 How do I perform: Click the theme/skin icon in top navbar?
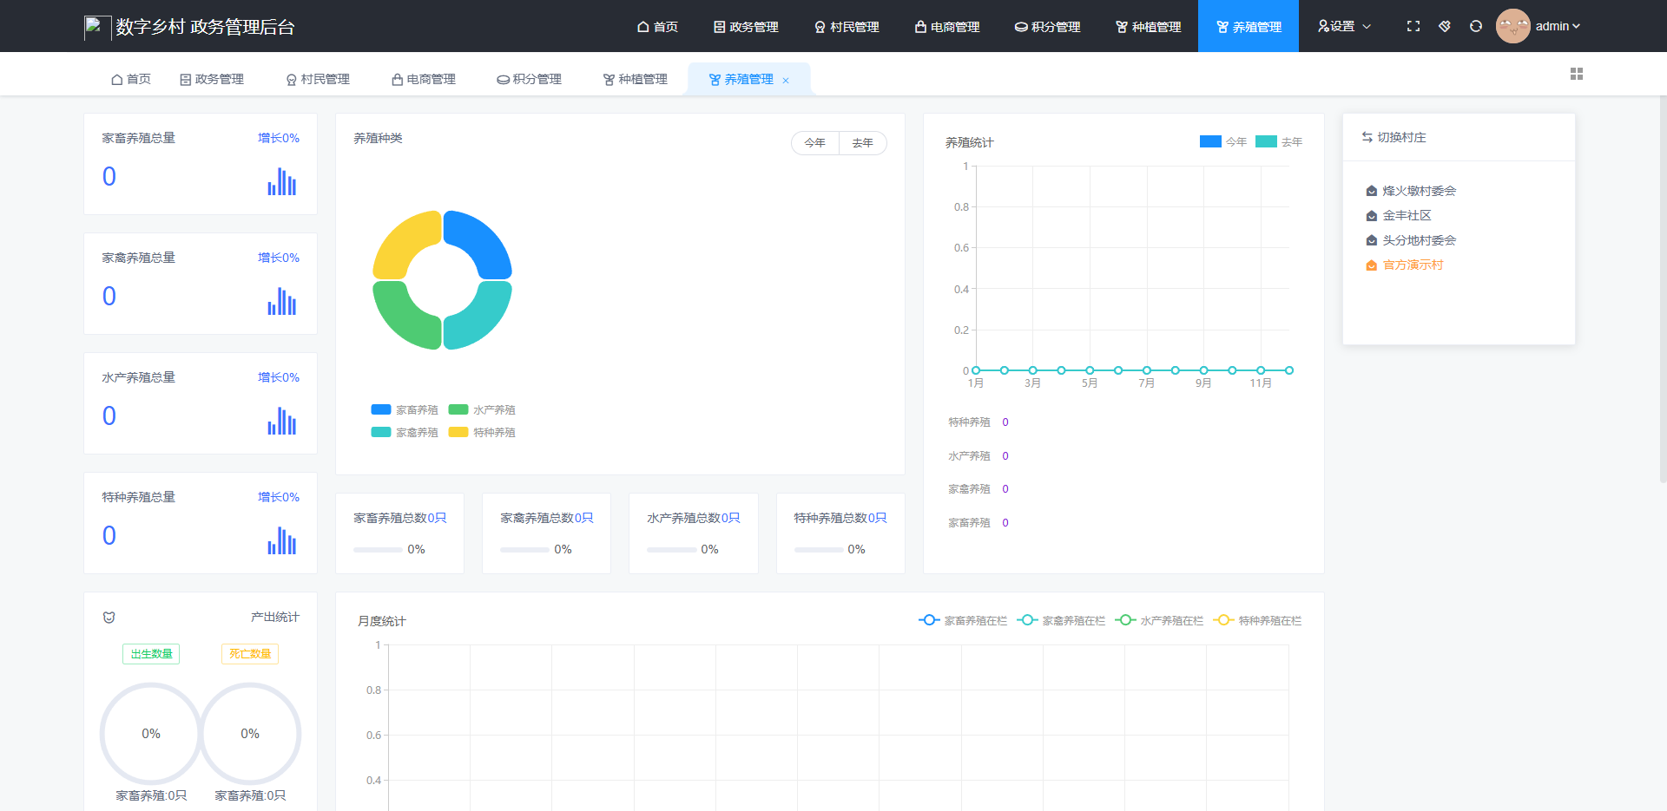click(x=1445, y=26)
